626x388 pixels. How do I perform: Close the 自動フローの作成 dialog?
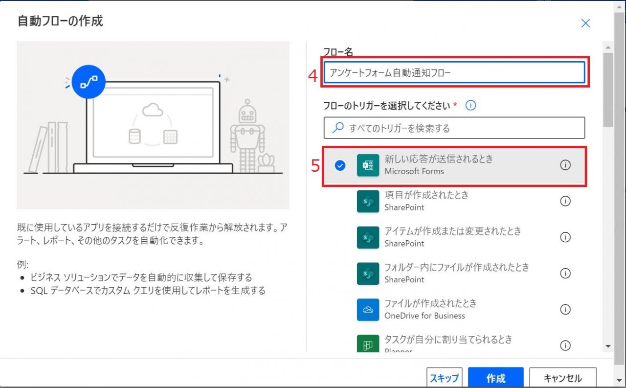[585, 23]
